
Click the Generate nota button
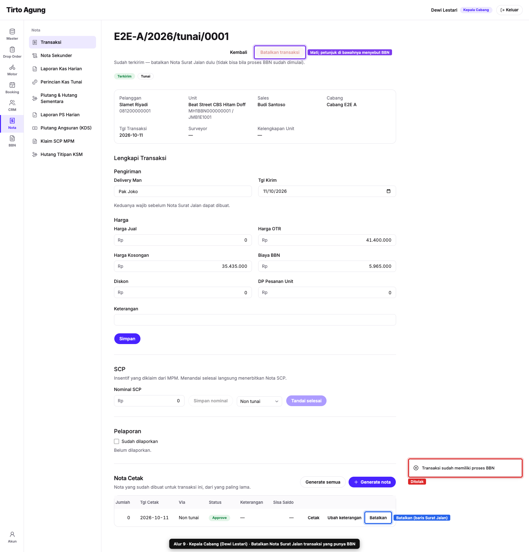point(372,482)
